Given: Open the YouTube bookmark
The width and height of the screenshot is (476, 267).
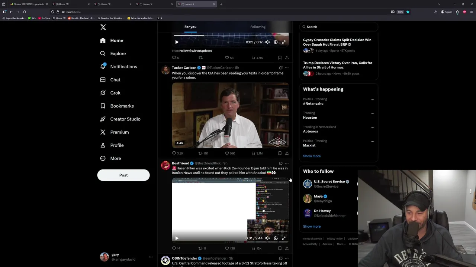Looking at the screenshot, I should pos(44,18).
